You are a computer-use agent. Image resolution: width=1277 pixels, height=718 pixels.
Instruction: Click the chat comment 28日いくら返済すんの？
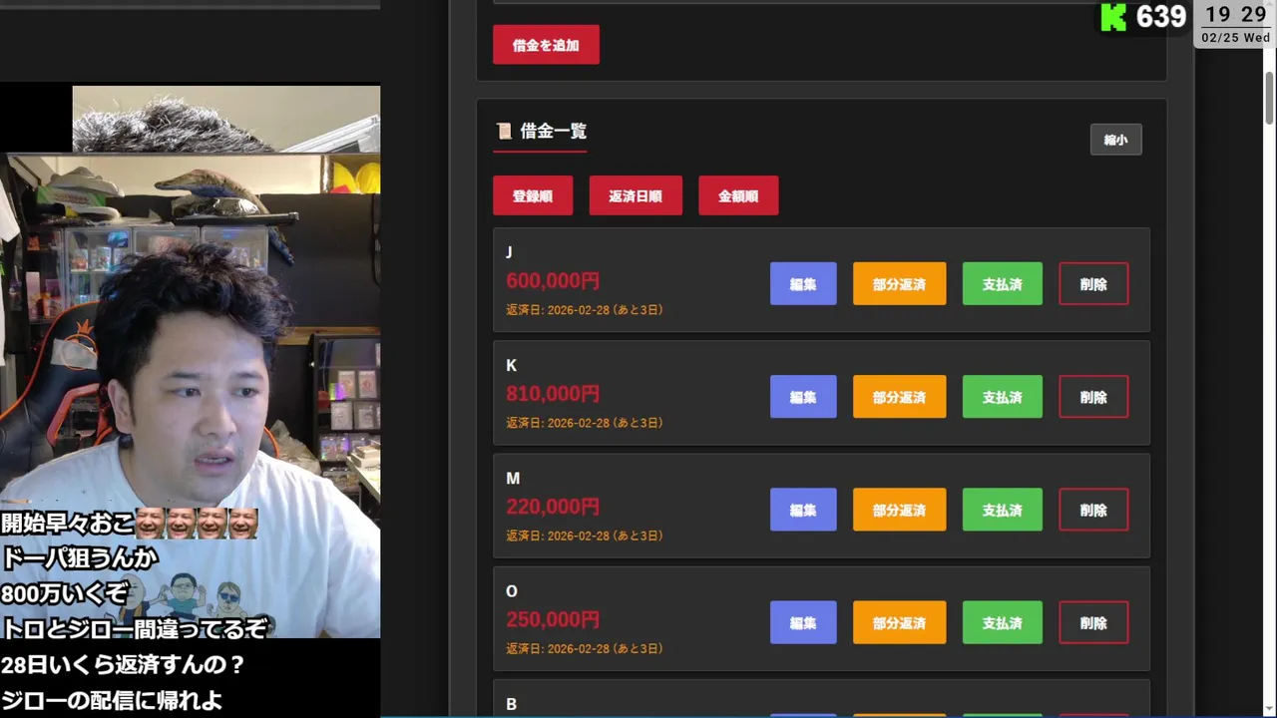[x=123, y=664]
